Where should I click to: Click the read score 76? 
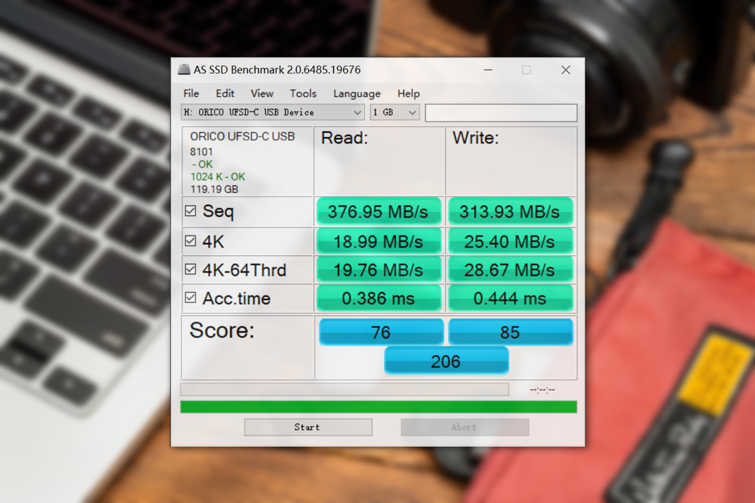(381, 332)
